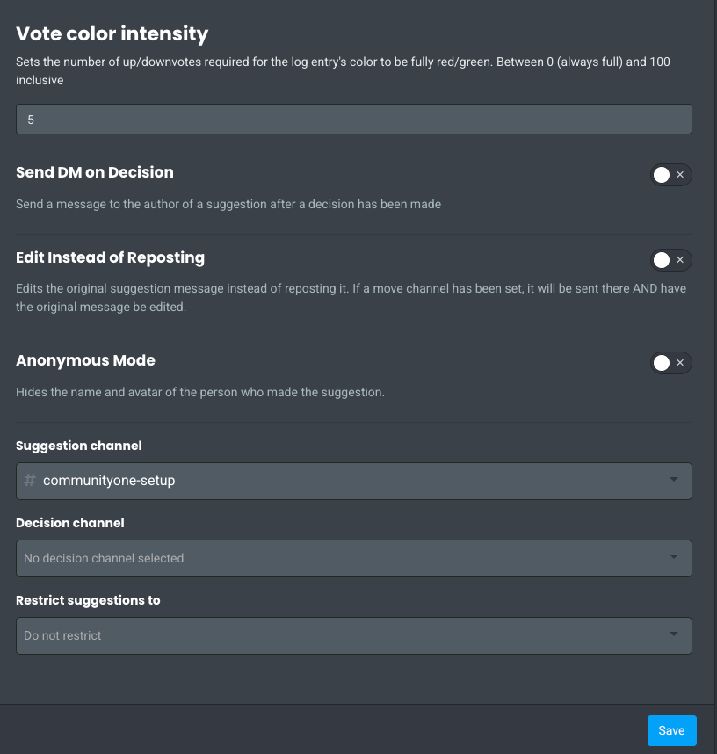Turn on Edit Instead of Reposting switch

pos(670,260)
